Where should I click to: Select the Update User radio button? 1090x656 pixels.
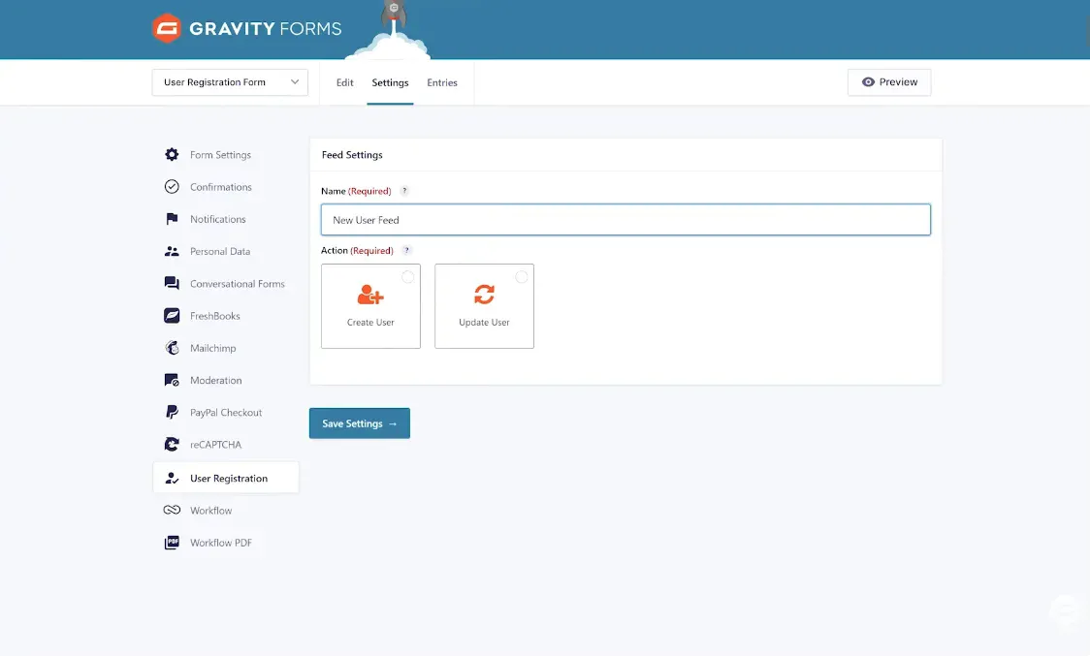click(x=521, y=277)
